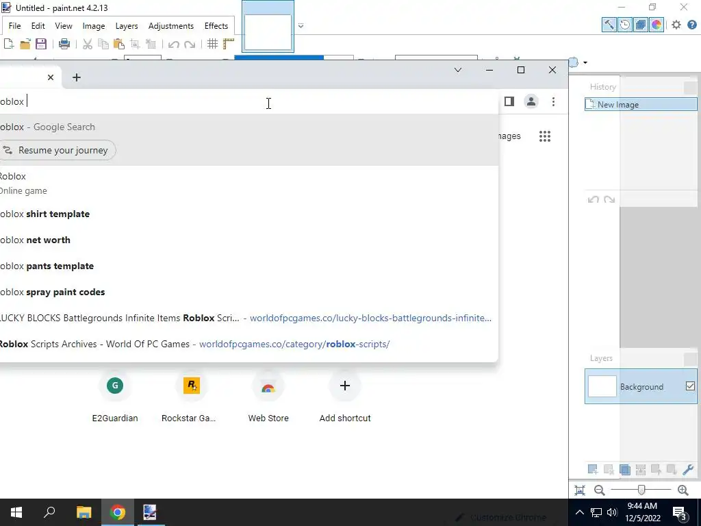This screenshot has height=526, width=701.
Task: Click the zoom in magnifier in paint.net
Action: coord(683,490)
